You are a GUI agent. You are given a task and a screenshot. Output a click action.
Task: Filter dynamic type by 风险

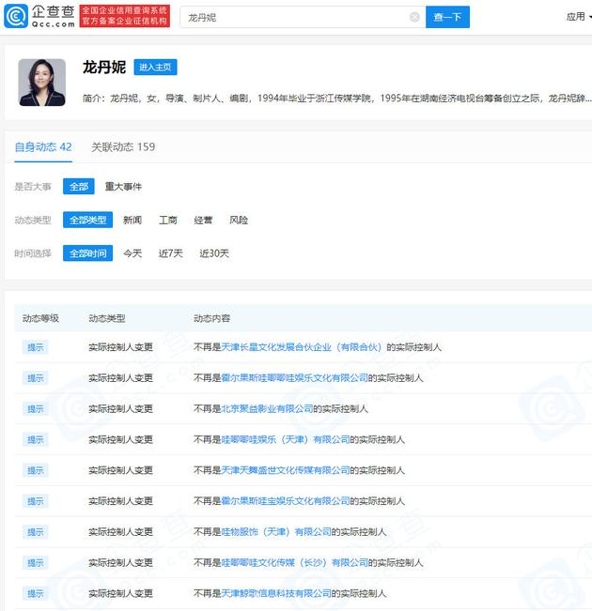point(239,220)
